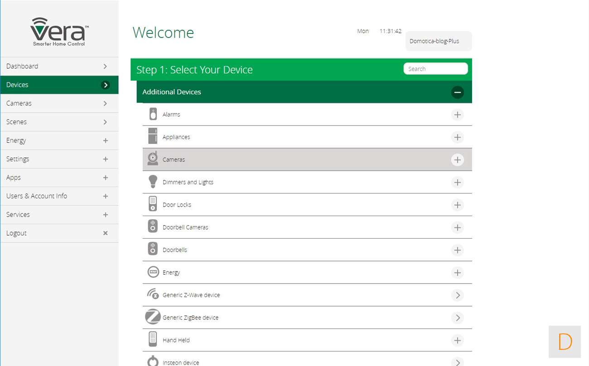Log out via the Logout item

click(x=59, y=233)
